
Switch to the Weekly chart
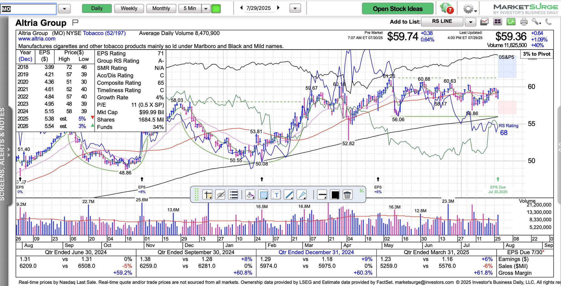pyautogui.click(x=129, y=8)
